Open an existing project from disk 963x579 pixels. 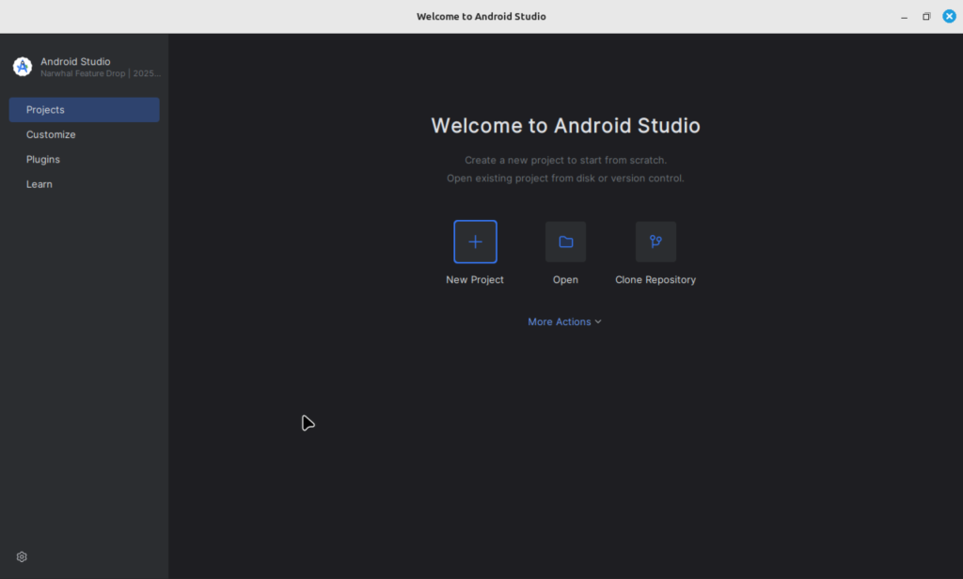[565, 252]
